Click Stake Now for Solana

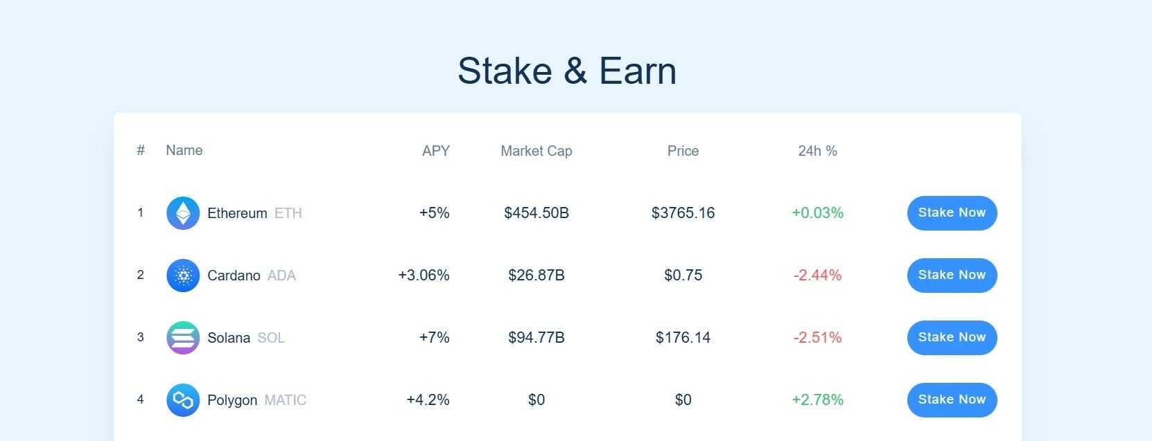pos(951,338)
